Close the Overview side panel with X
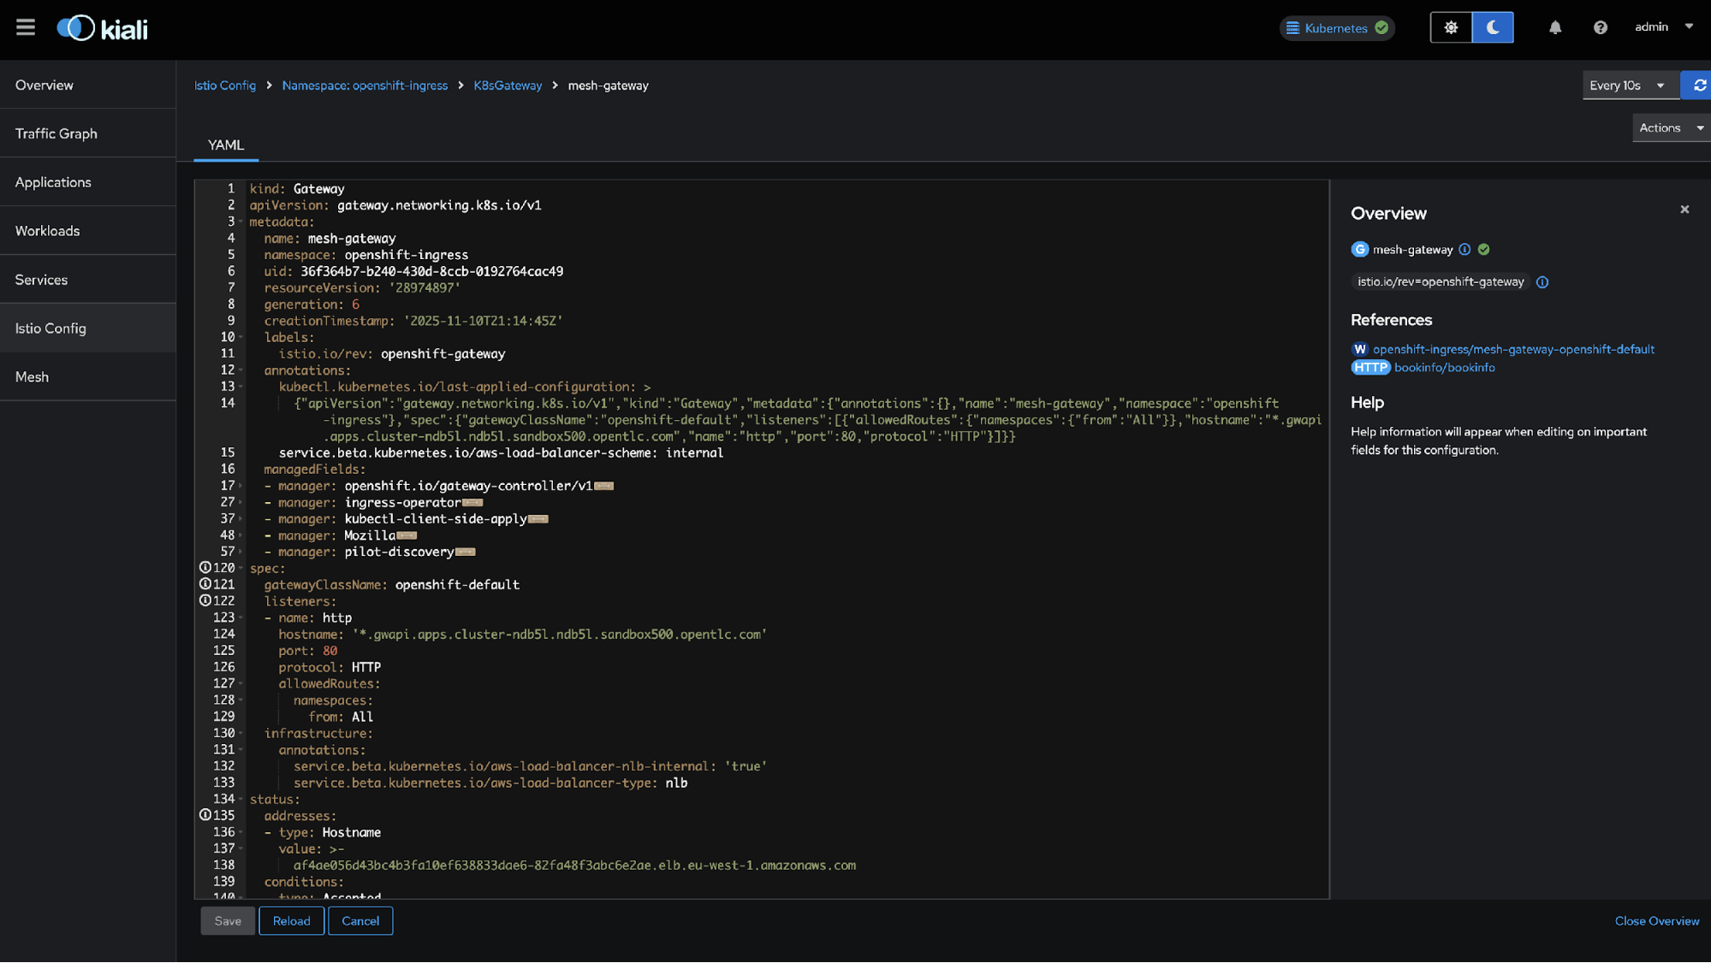This screenshot has width=1711, height=963. coord(1684,210)
